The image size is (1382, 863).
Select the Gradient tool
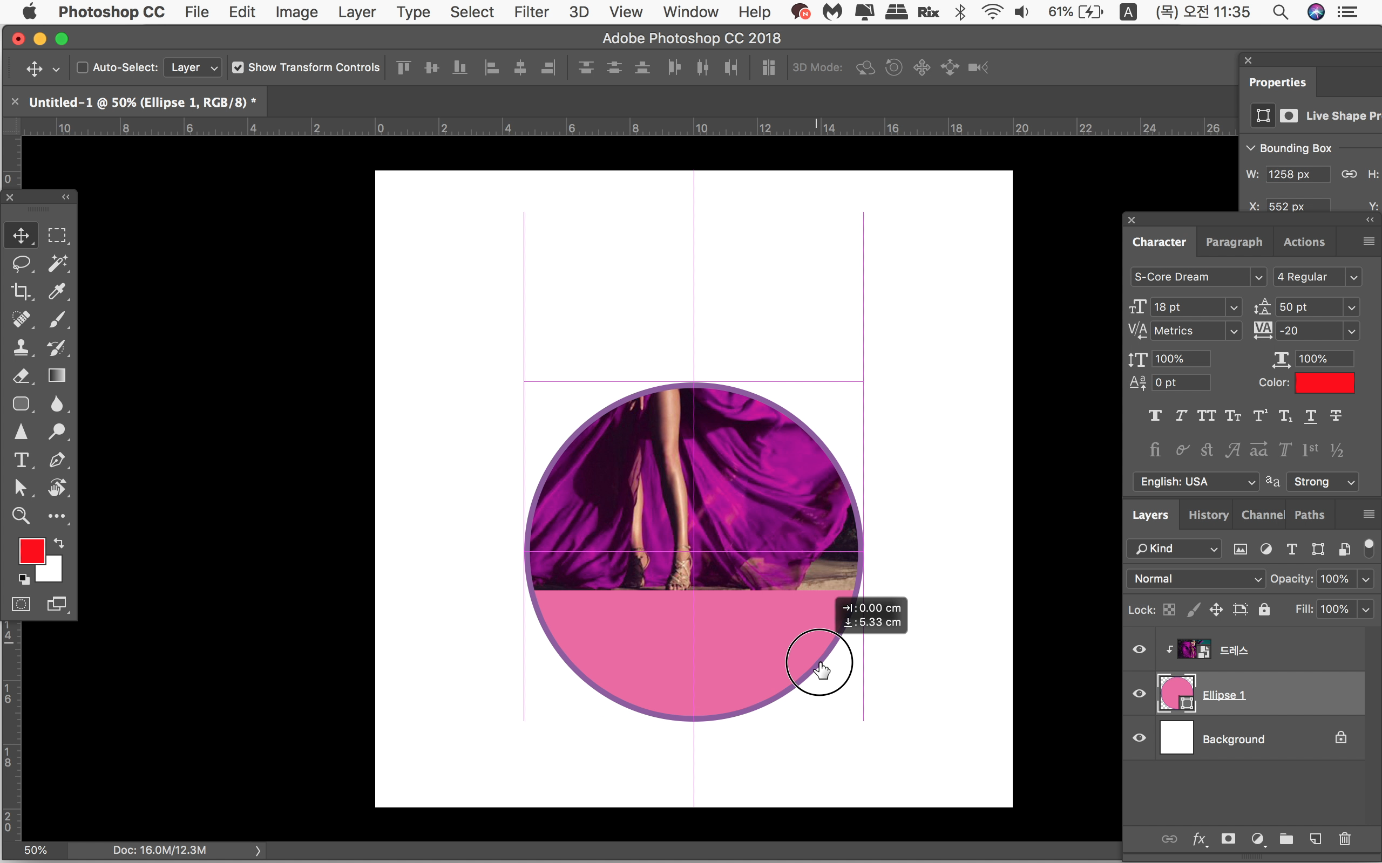[57, 375]
